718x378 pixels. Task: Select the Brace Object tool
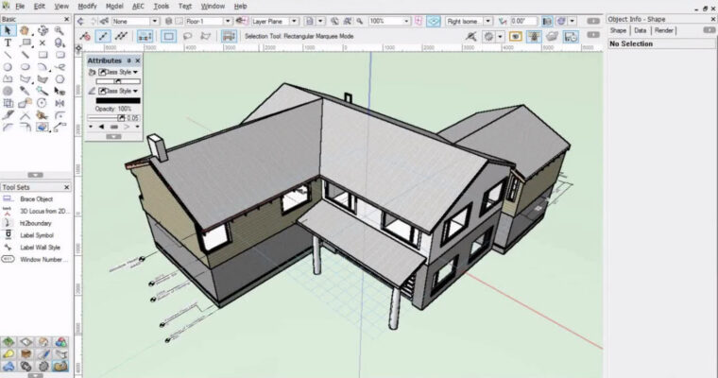click(35, 198)
